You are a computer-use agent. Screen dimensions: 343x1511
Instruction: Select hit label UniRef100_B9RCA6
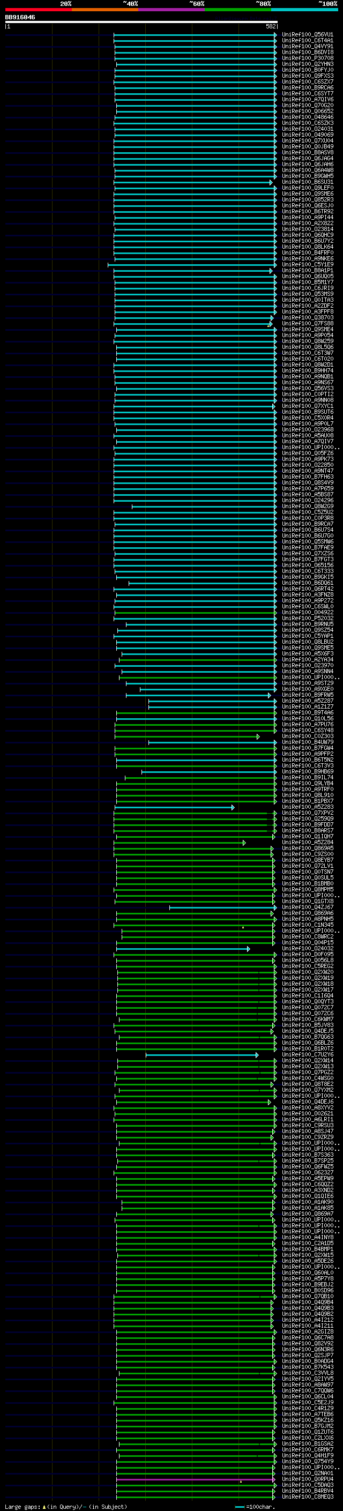(308, 87)
